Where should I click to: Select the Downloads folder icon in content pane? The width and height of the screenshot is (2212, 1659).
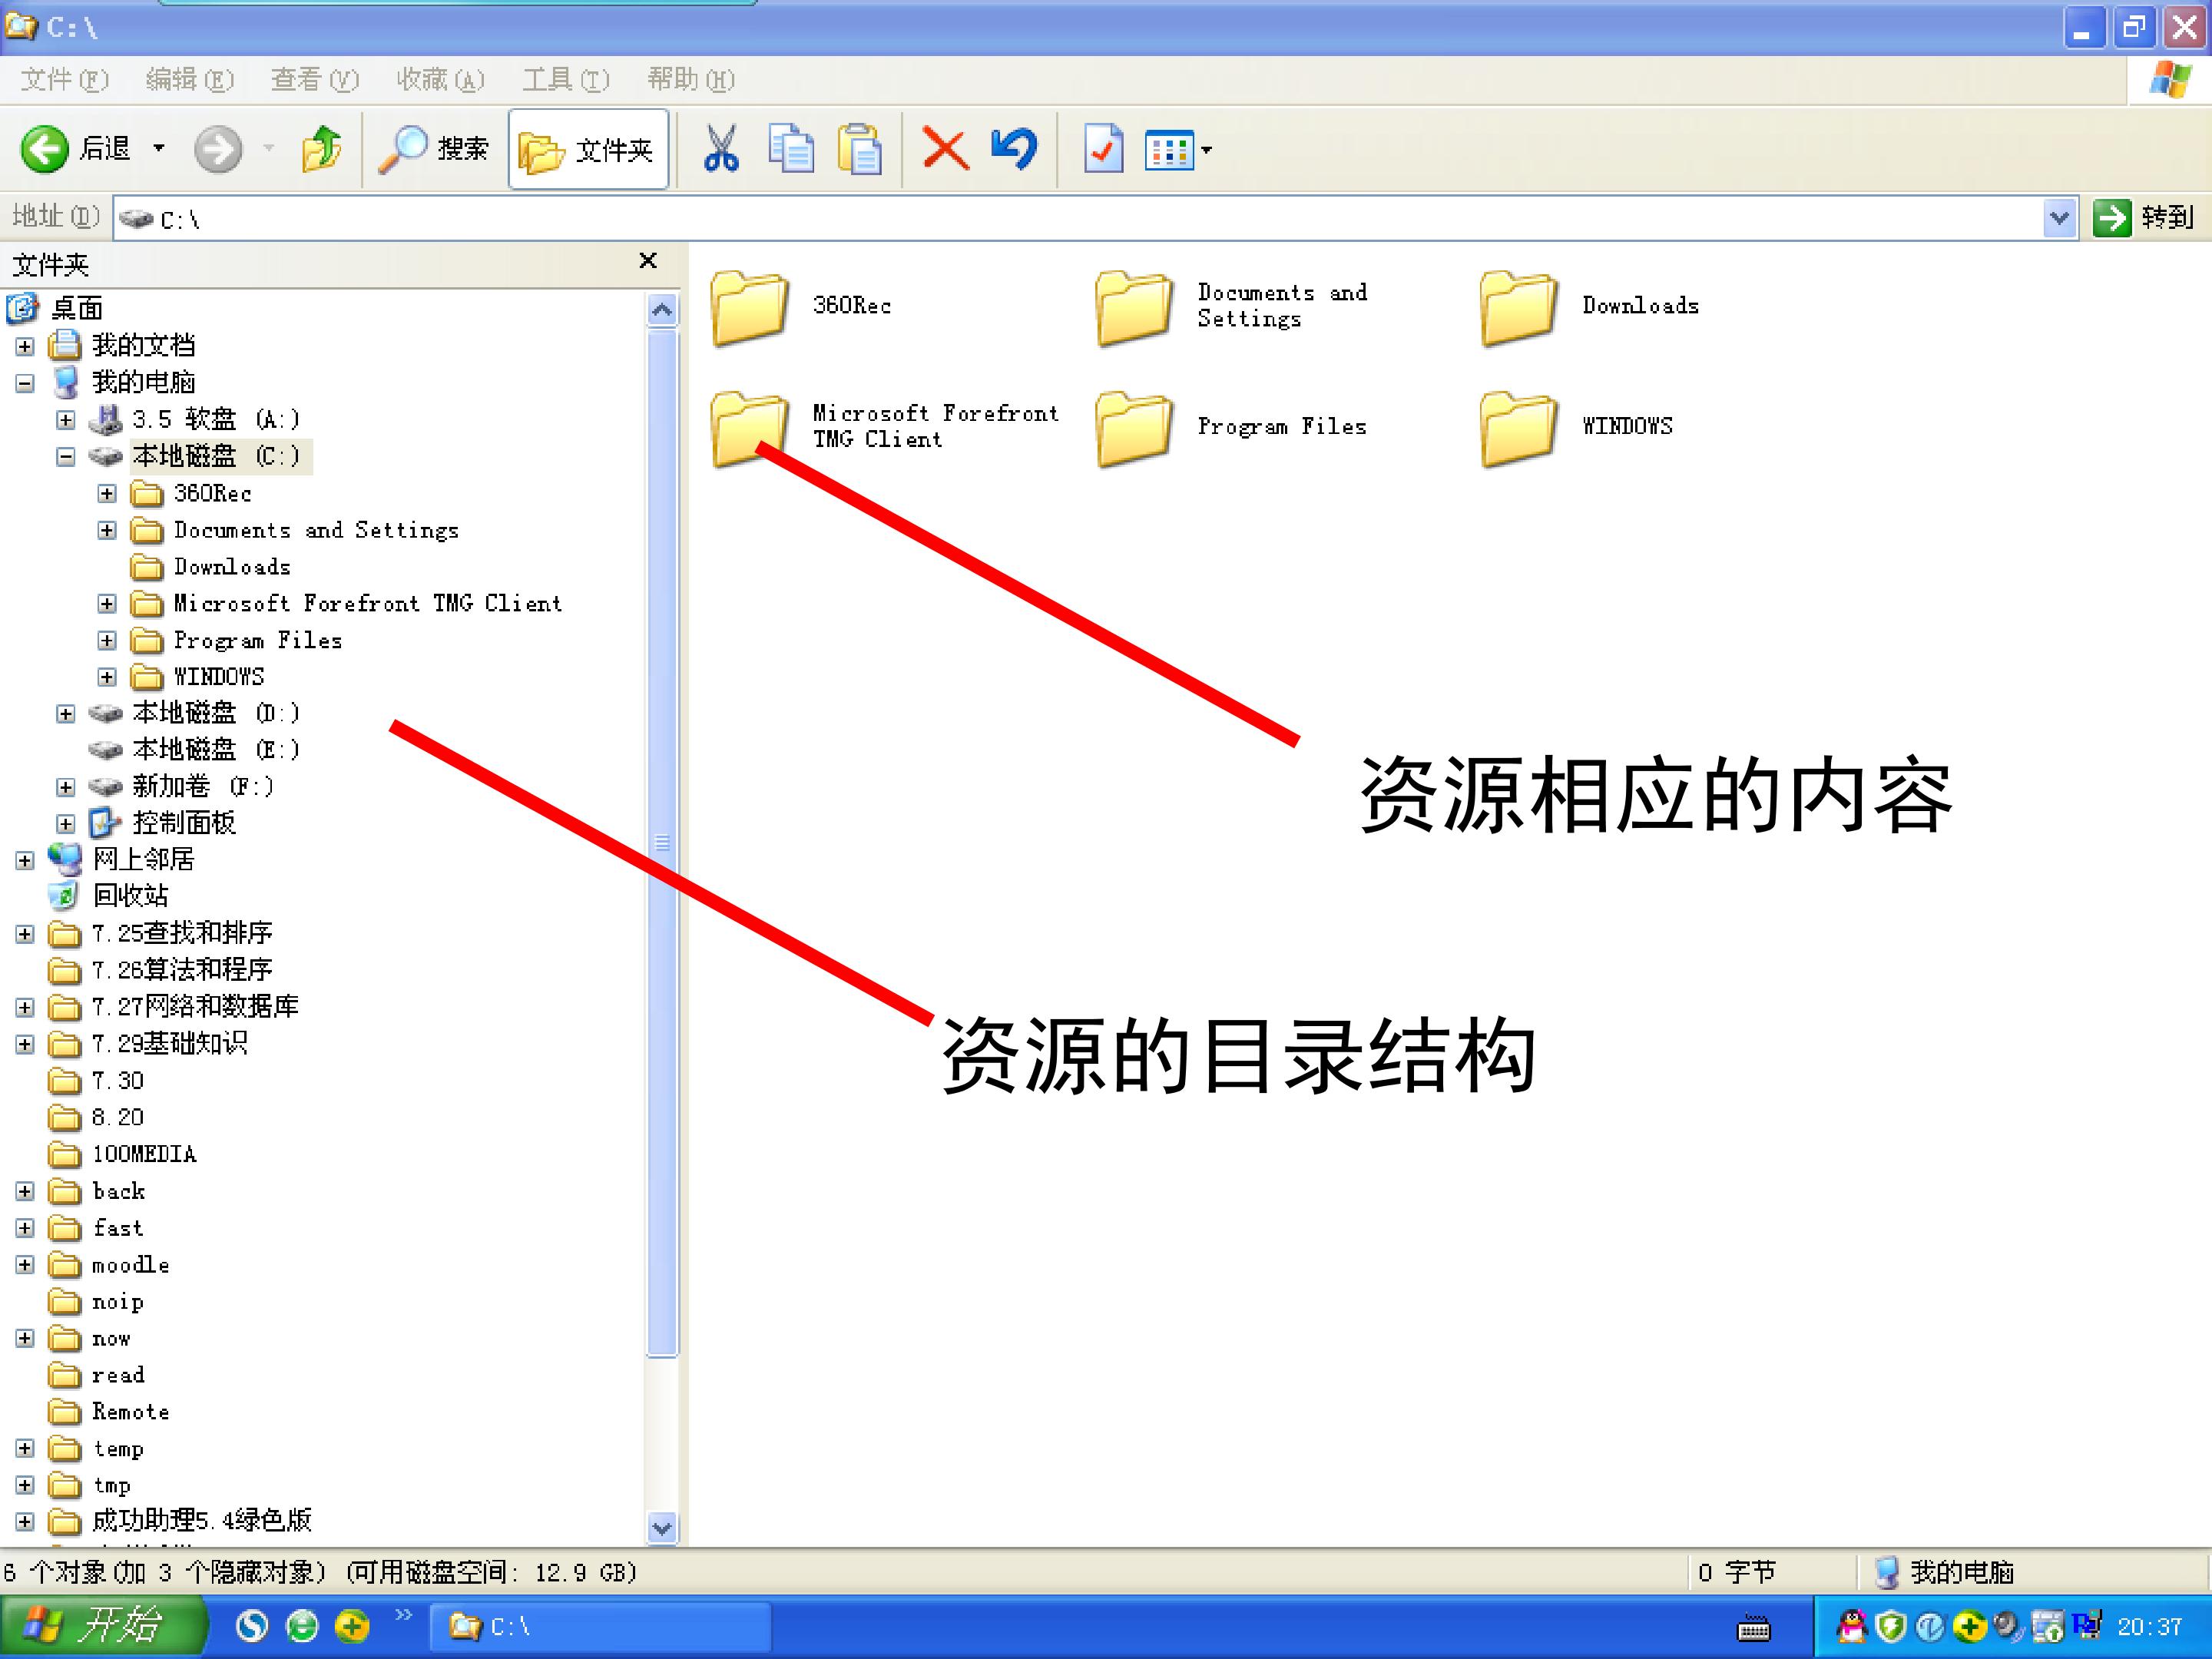pos(1518,307)
